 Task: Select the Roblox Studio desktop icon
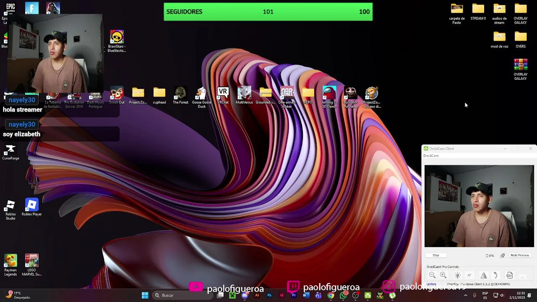(10, 210)
